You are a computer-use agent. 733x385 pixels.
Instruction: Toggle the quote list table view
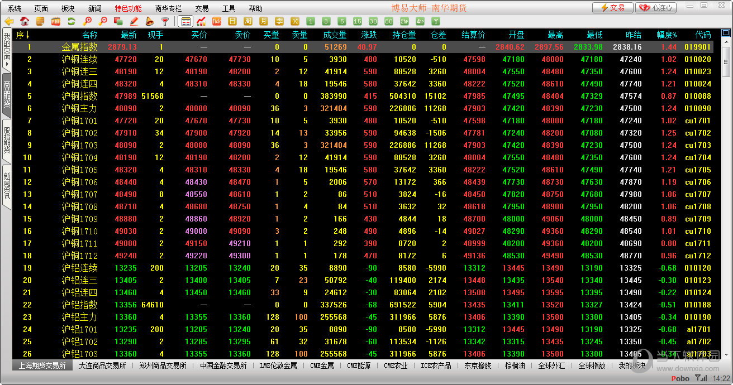(x=185, y=21)
